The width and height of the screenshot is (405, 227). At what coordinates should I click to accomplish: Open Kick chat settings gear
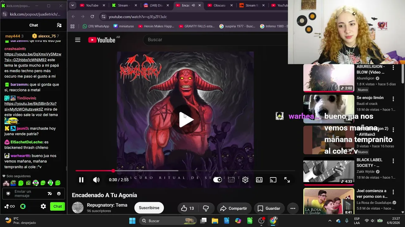point(43,207)
